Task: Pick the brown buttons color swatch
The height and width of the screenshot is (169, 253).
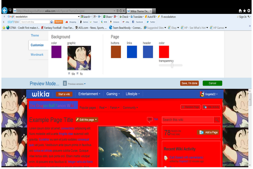Action: point(116,52)
